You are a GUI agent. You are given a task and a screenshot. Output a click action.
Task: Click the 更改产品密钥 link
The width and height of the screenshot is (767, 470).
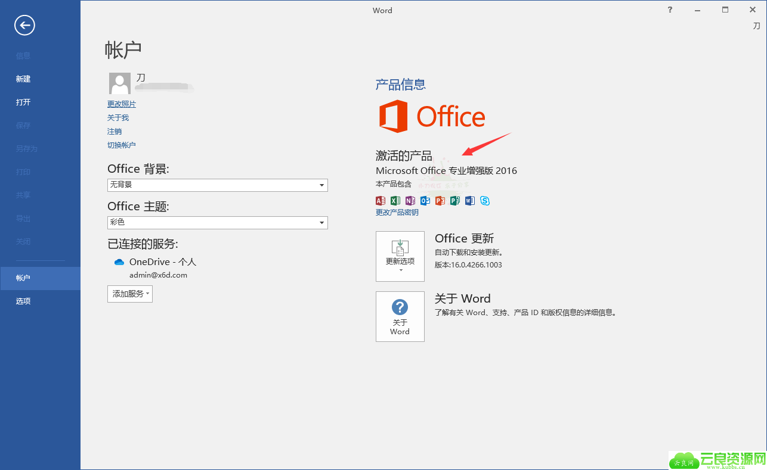[x=397, y=213]
